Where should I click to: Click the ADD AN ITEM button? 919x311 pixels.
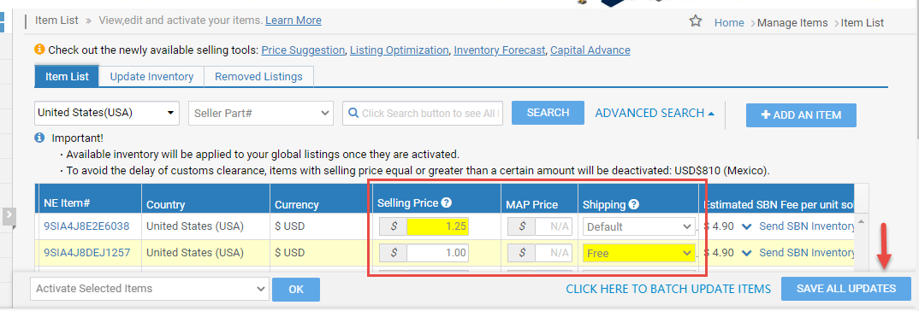[x=801, y=115]
